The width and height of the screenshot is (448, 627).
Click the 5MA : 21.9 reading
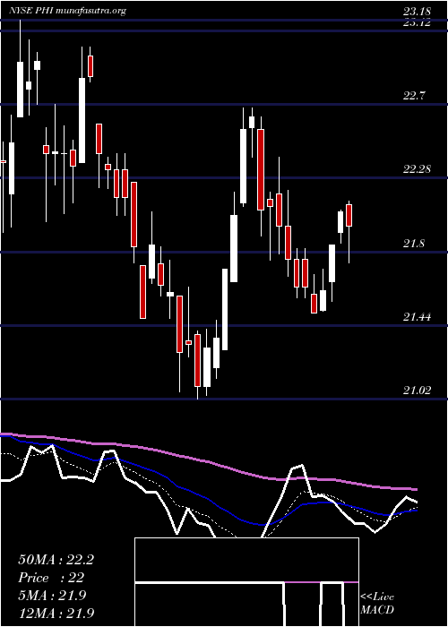coord(52,596)
